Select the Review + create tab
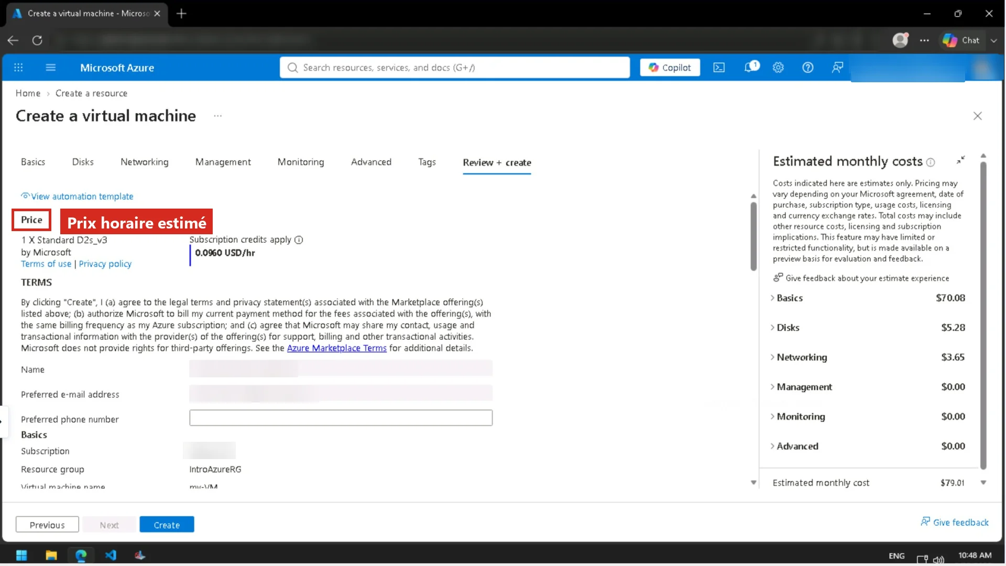 [x=497, y=162]
